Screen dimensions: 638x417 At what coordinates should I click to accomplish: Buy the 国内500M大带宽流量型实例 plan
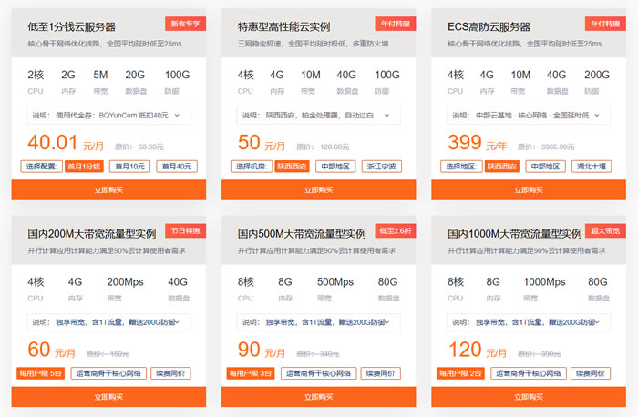(x=318, y=397)
